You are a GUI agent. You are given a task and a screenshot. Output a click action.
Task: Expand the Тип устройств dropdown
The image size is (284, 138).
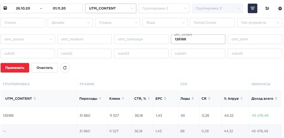click(x=260, y=22)
